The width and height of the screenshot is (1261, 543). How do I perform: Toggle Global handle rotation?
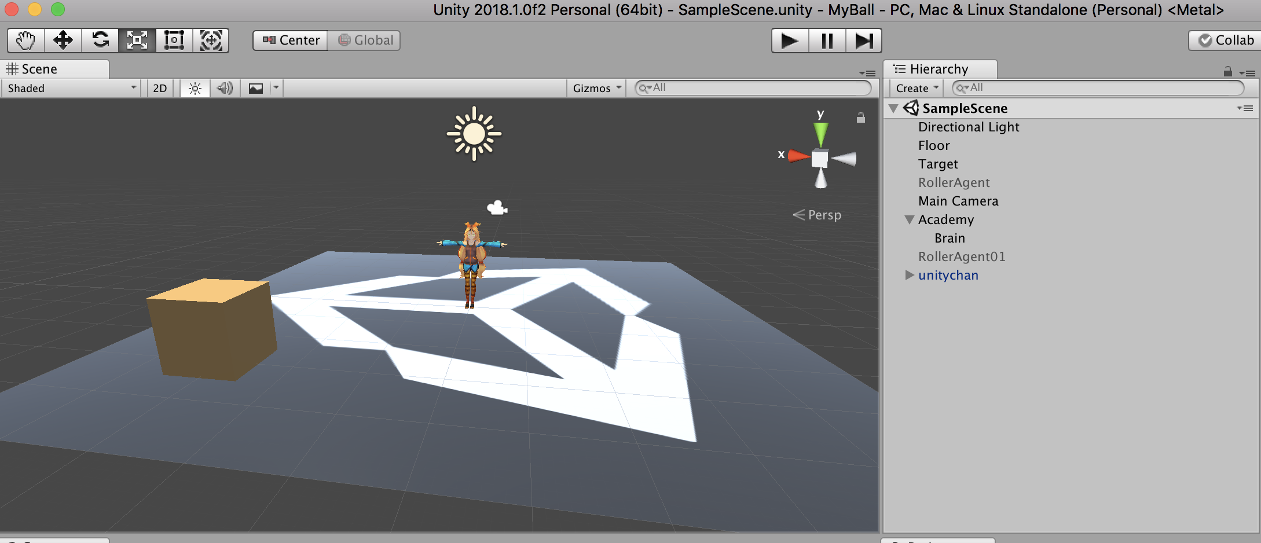click(364, 41)
